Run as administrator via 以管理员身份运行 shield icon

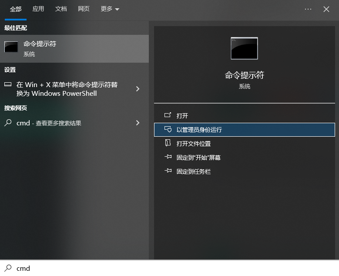168,130
